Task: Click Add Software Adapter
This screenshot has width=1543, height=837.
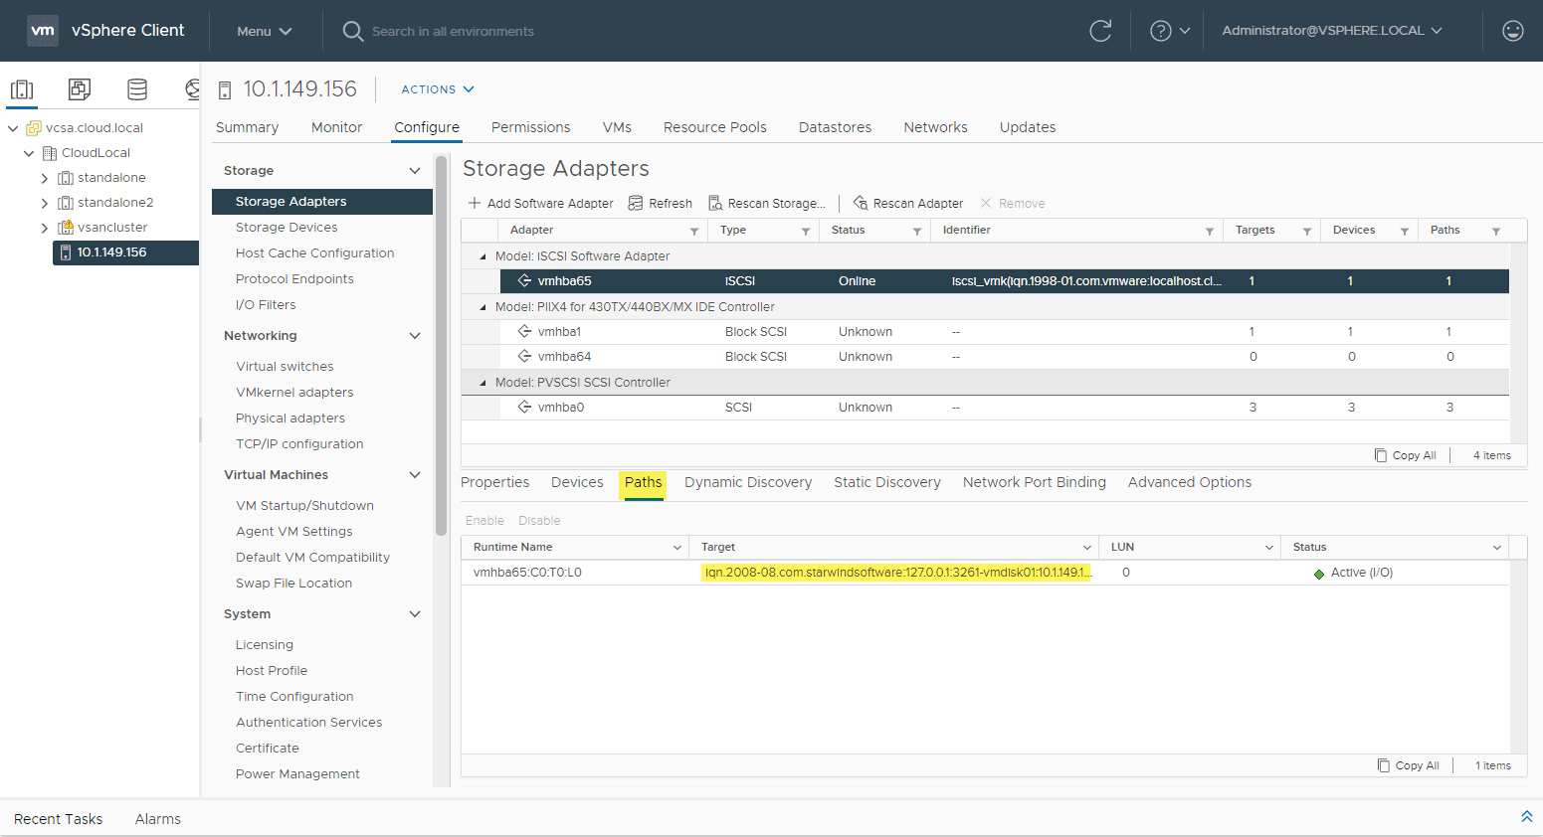Action: click(x=540, y=203)
